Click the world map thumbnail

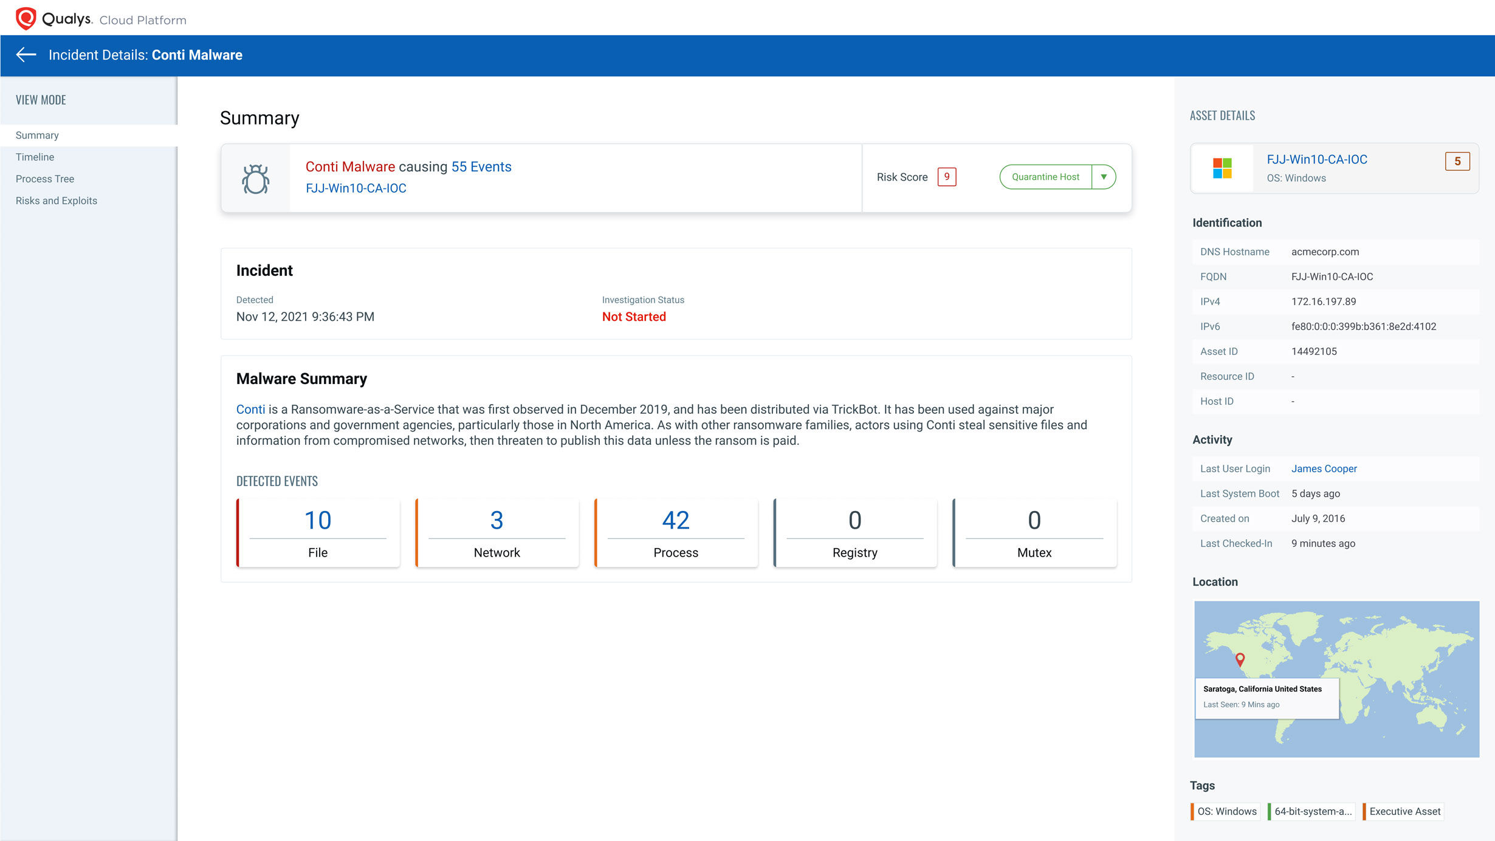coord(1336,679)
